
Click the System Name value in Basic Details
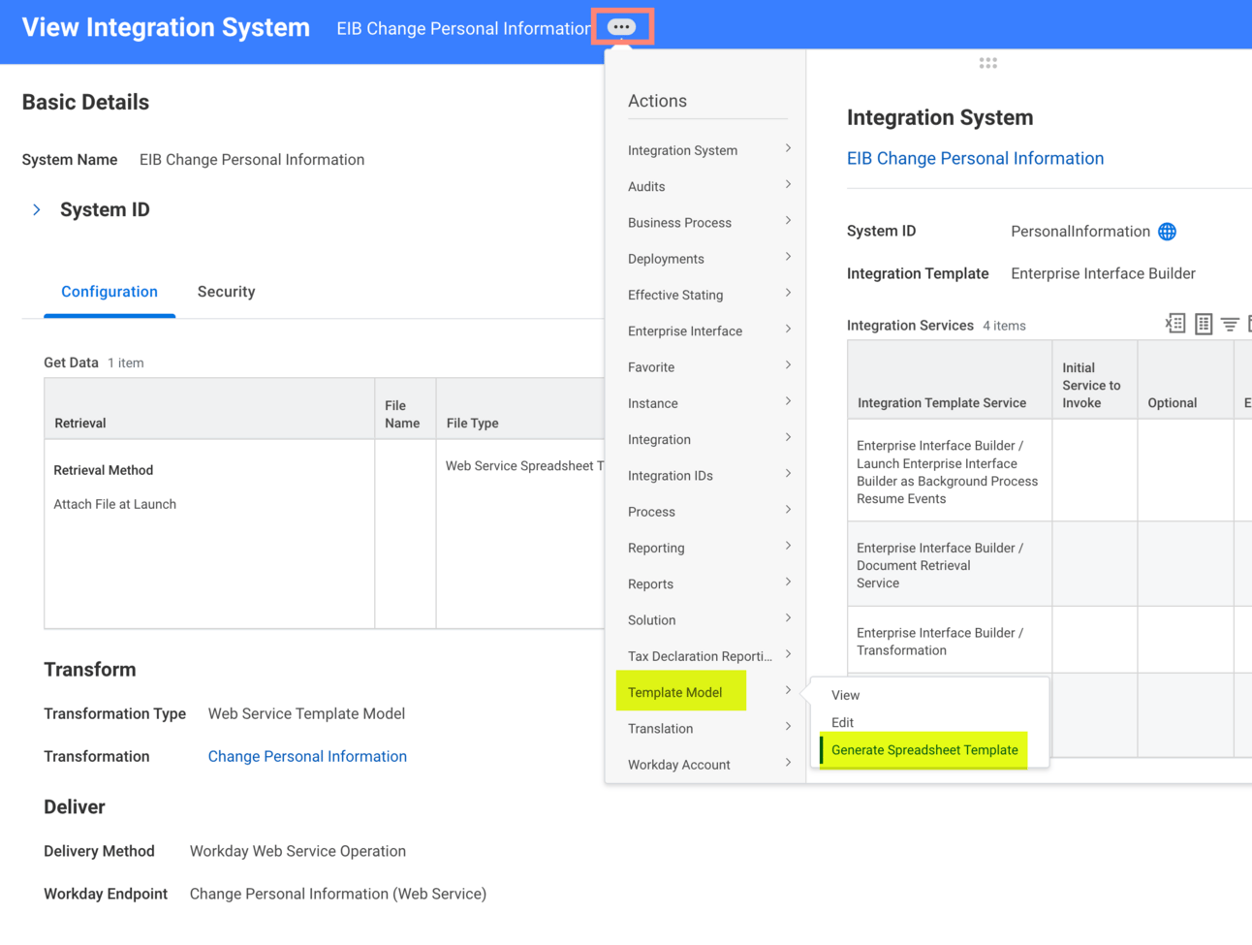[252, 160]
